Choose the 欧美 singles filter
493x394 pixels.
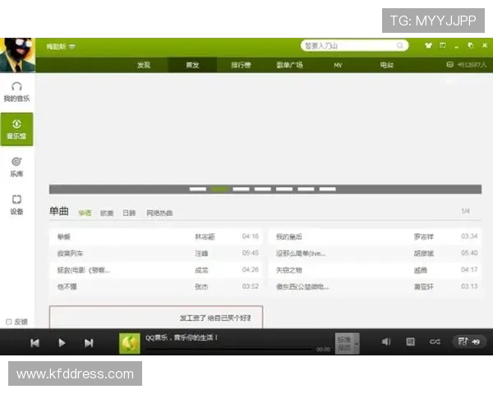(107, 213)
